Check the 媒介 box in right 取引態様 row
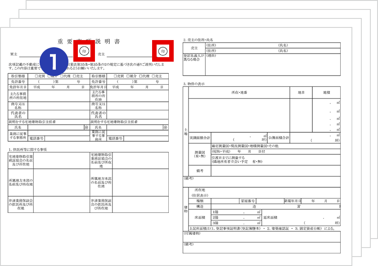 129,76
